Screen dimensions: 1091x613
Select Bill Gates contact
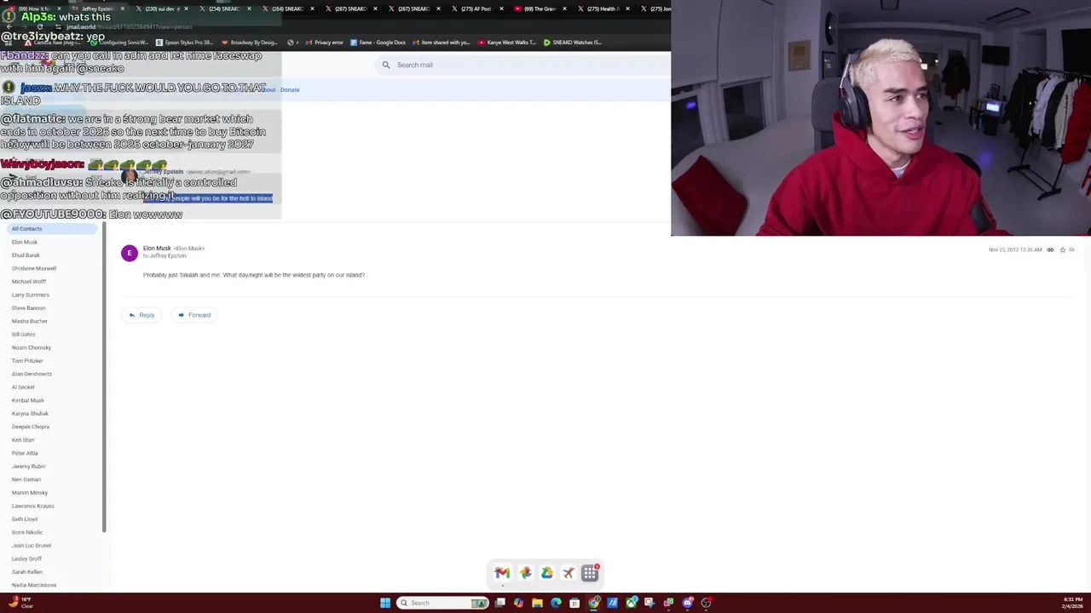(24, 335)
